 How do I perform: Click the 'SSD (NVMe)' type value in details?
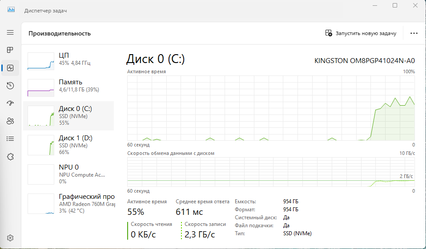[297, 233]
